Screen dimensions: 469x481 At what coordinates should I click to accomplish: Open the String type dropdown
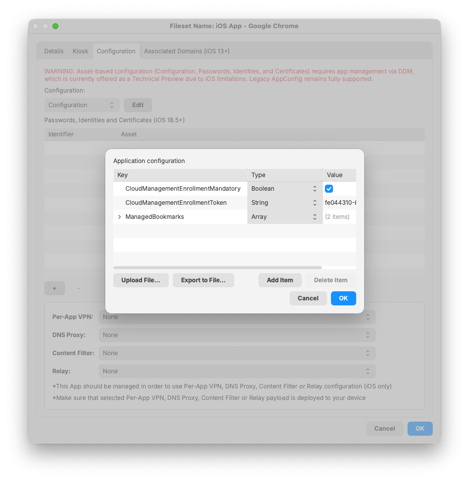tap(285, 203)
